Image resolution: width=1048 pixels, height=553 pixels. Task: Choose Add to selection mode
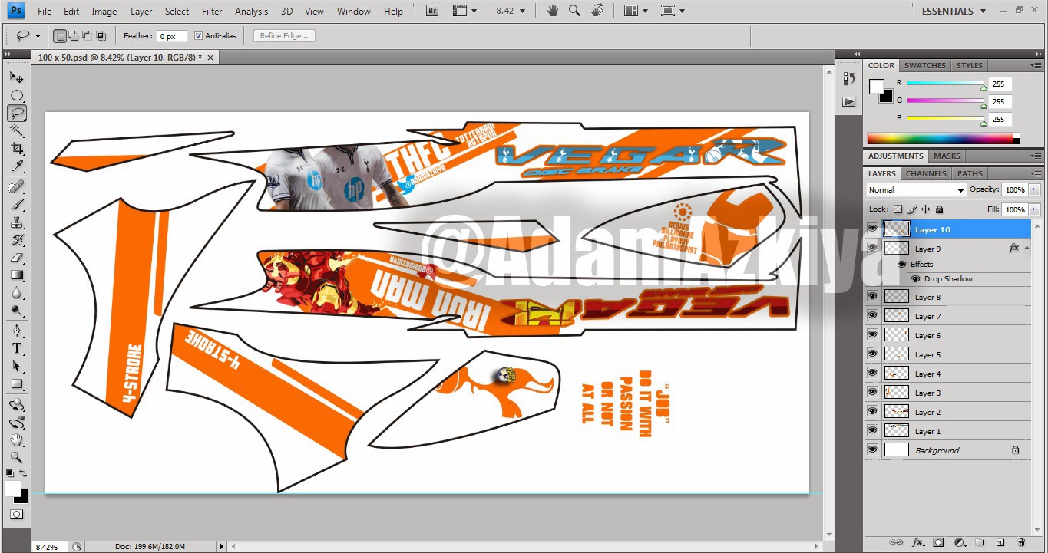pos(73,35)
